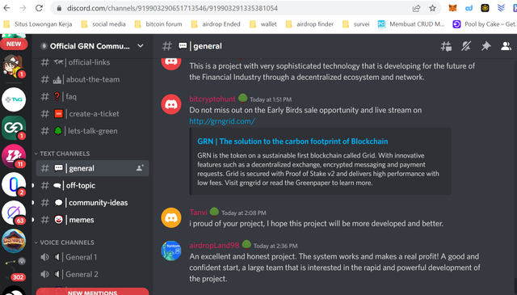Join the General 2 voice channel
This screenshot has height=295, width=517.
coord(92,274)
